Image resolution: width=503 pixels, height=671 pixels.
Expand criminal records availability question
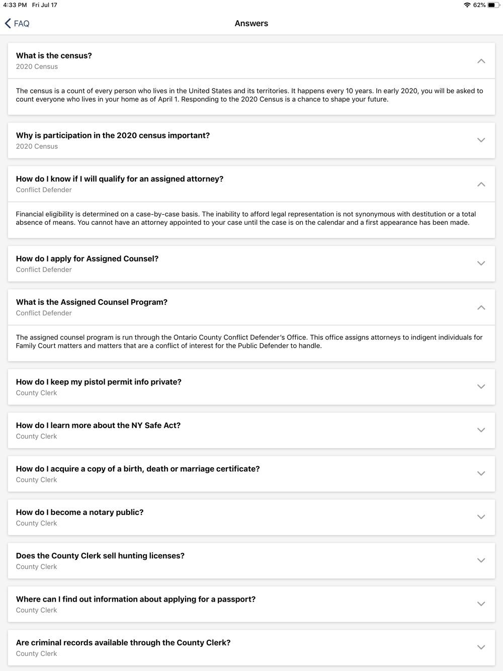481,647
